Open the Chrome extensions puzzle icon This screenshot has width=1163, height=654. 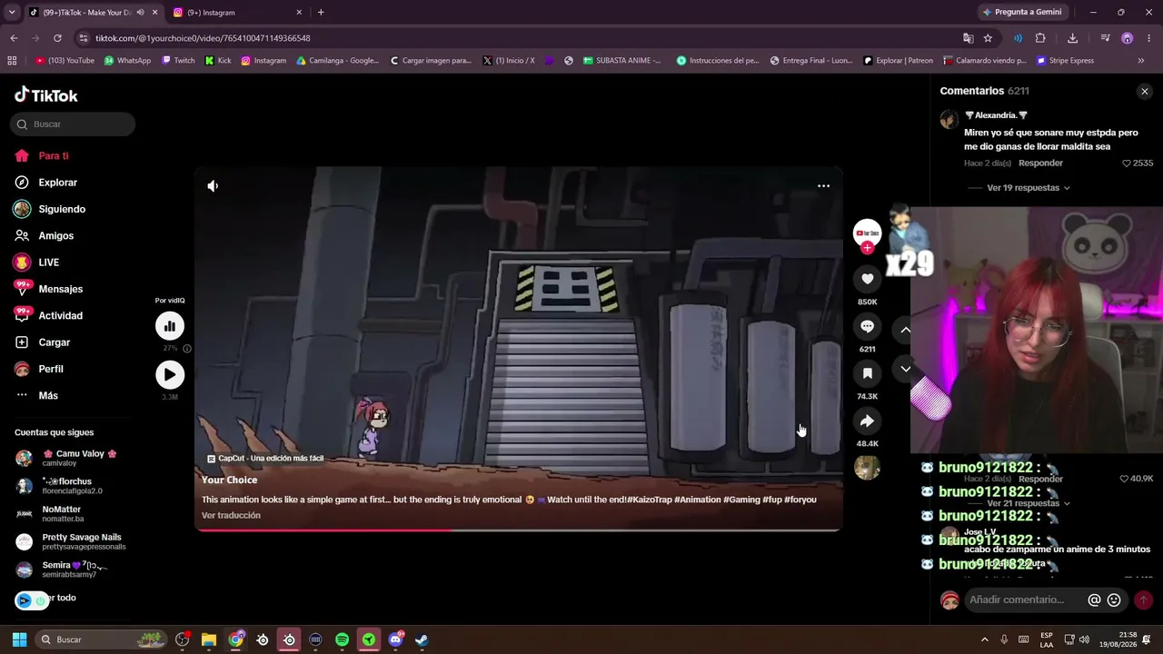1040,38
